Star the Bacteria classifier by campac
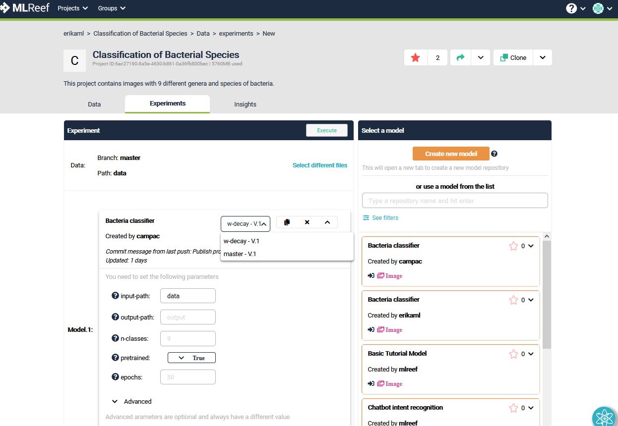Image resolution: width=618 pixels, height=426 pixels. click(513, 246)
